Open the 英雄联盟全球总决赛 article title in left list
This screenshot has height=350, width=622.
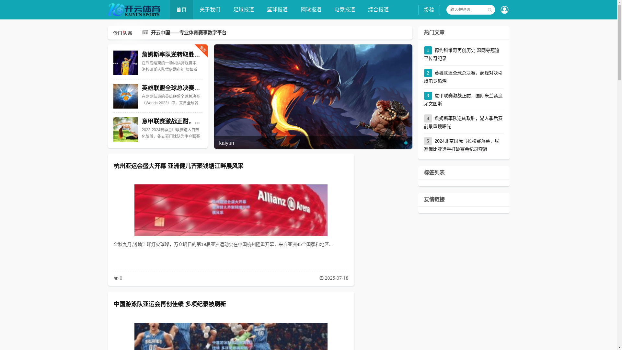click(171, 88)
